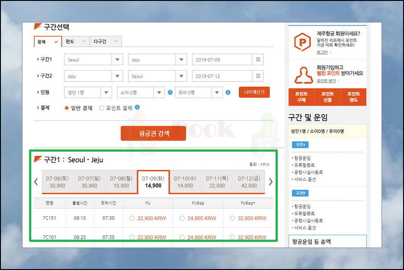Open the 유아 0명 infant count dropdown
404x270 pixels.
(x=199, y=93)
